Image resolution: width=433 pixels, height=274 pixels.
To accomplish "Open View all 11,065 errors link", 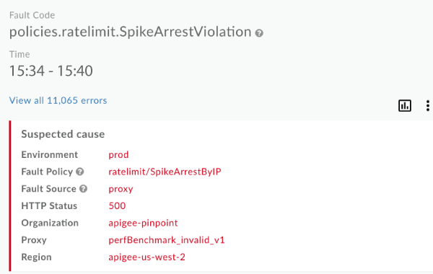I will (x=58, y=100).
